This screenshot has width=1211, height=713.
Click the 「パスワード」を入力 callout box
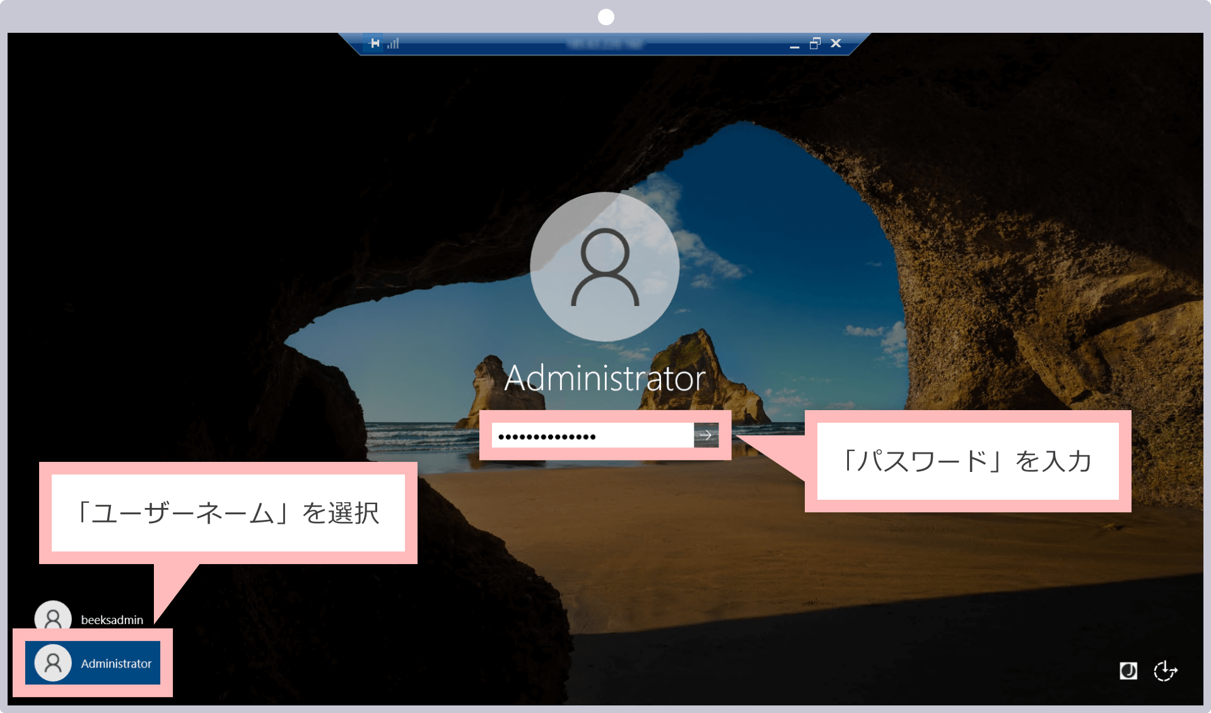968,461
